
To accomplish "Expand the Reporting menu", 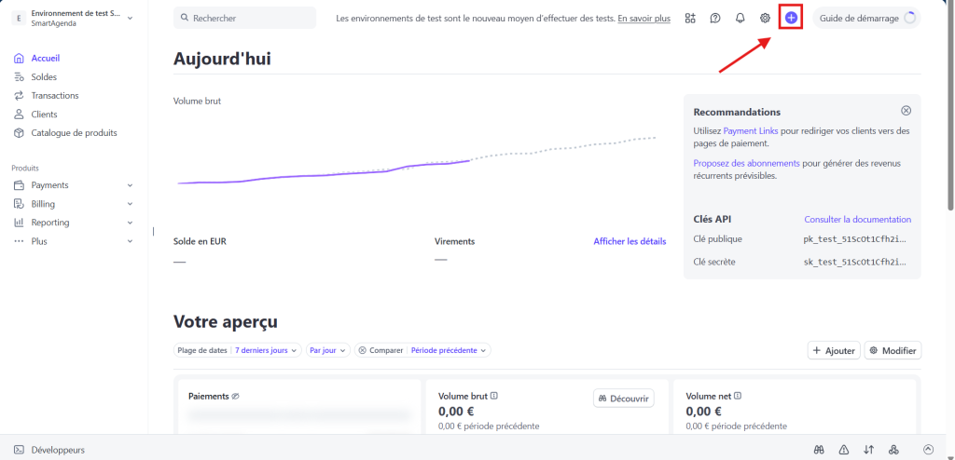I will 129,223.
